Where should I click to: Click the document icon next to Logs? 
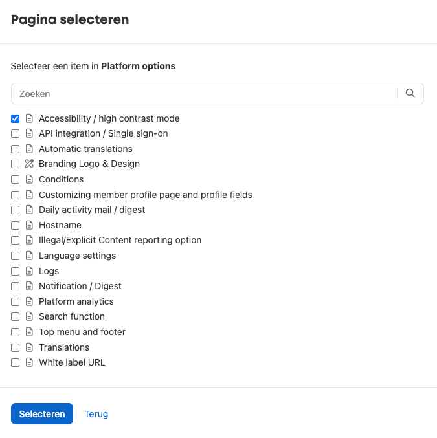pos(29,271)
